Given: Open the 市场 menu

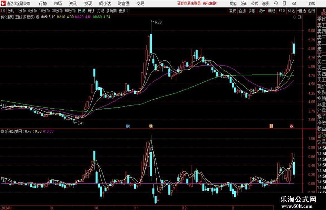Looking at the screenshot, I should coord(58,3).
